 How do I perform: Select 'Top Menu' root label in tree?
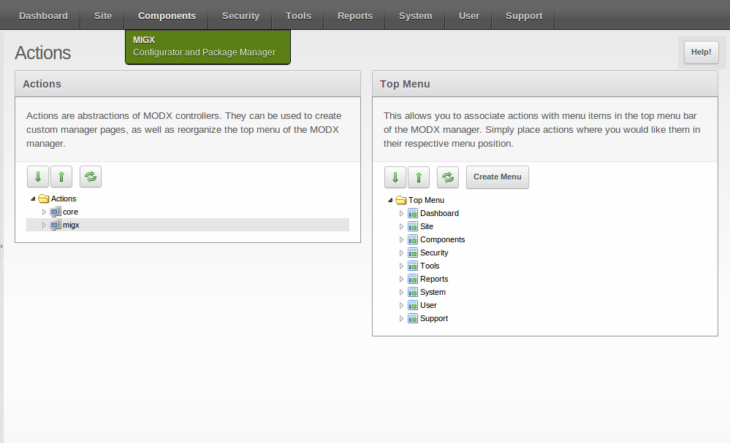coord(426,201)
